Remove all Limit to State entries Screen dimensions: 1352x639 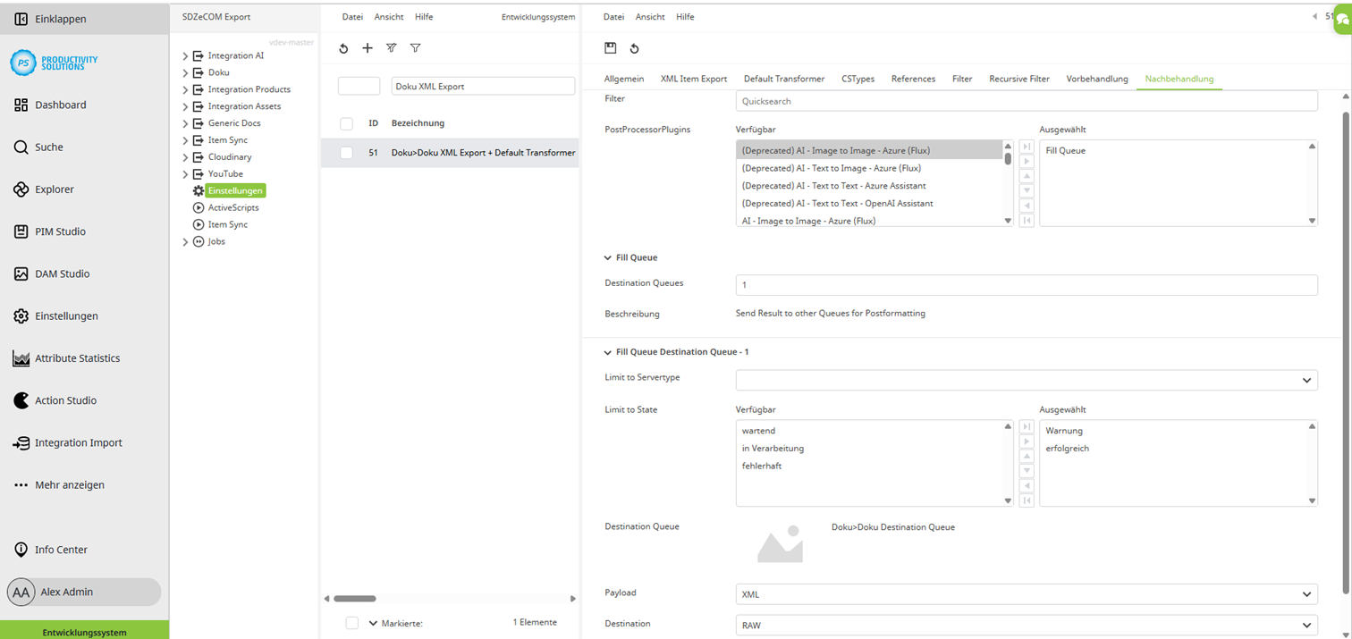(1027, 500)
